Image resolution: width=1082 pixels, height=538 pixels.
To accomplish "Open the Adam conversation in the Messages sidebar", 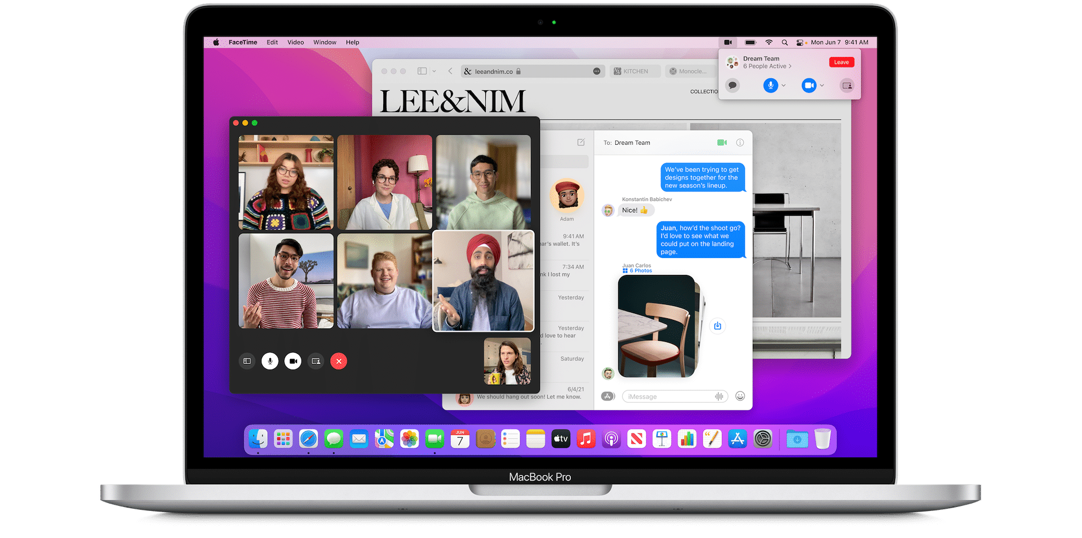I will [567, 200].
